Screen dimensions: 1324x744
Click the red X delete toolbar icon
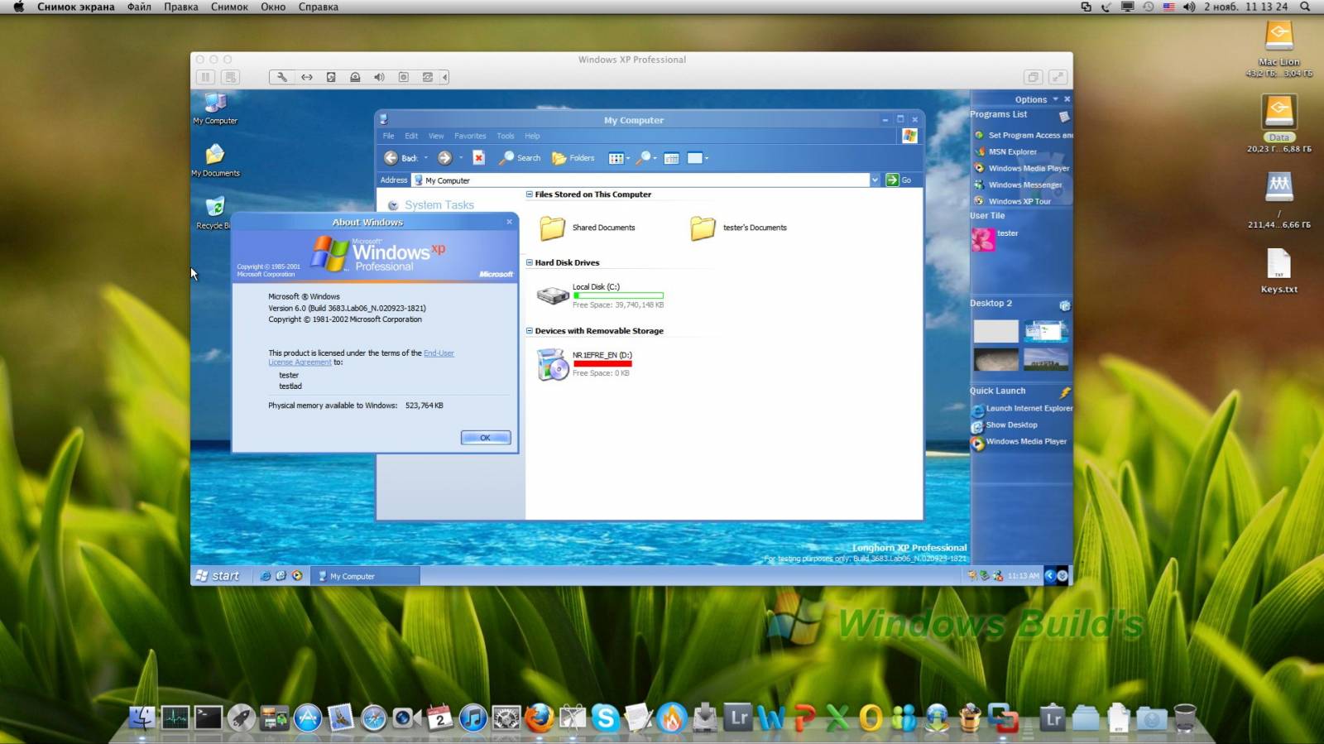(478, 158)
